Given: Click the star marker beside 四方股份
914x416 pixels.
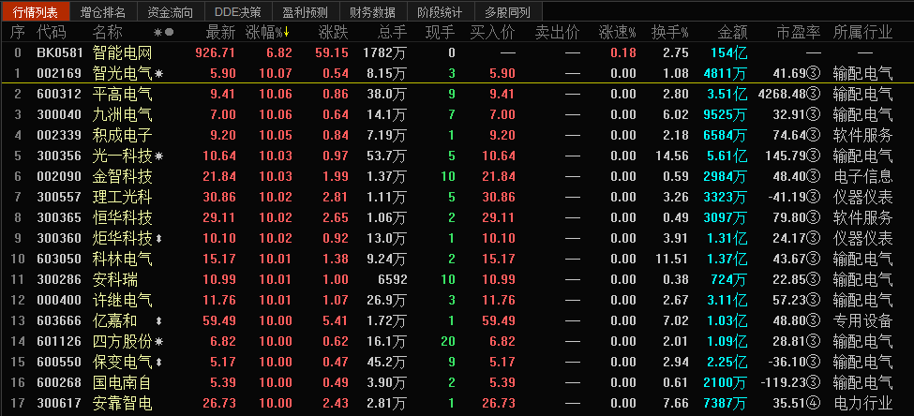Looking at the screenshot, I should coord(159,341).
